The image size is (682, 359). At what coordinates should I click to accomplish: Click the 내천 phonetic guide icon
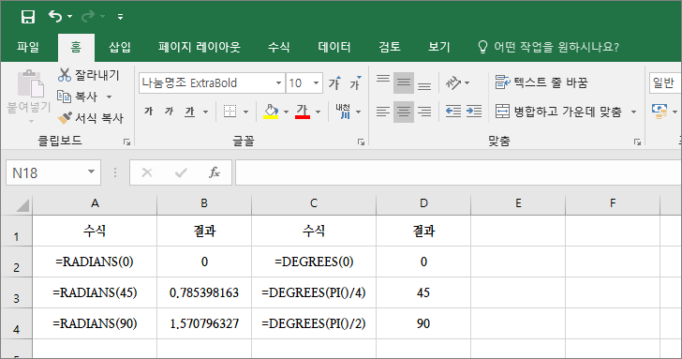pyautogui.click(x=343, y=112)
